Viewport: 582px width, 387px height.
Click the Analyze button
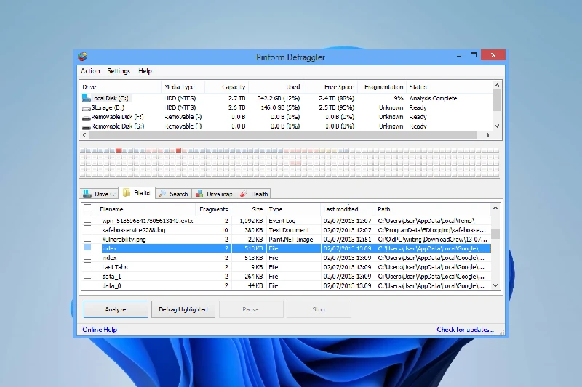(116, 309)
